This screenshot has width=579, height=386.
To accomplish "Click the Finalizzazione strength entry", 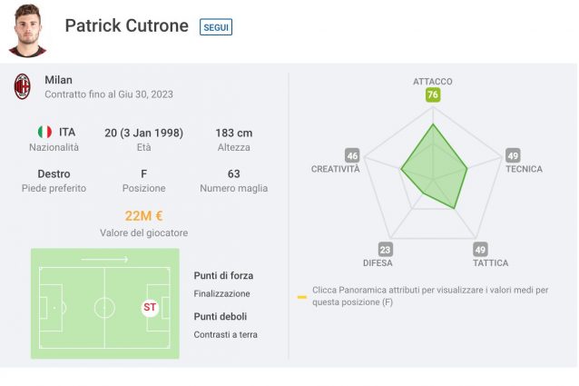I will pyautogui.click(x=221, y=293).
